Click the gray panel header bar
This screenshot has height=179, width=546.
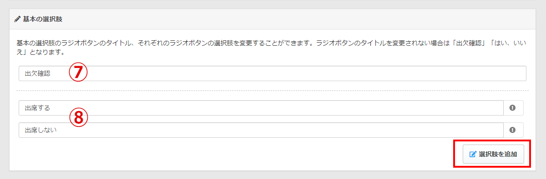[273, 20]
